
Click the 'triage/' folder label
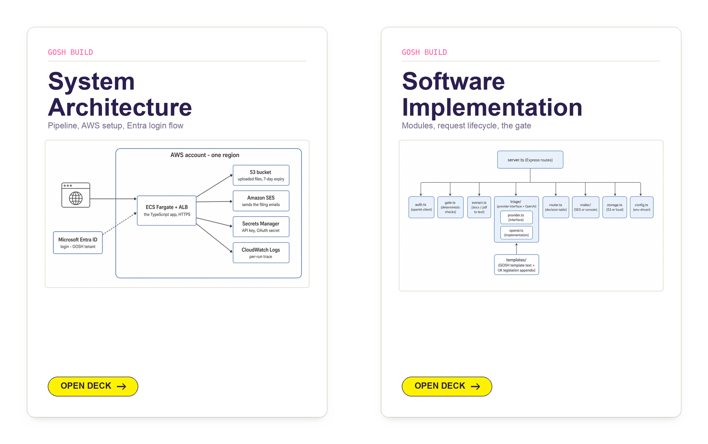(x=516, y=202)
